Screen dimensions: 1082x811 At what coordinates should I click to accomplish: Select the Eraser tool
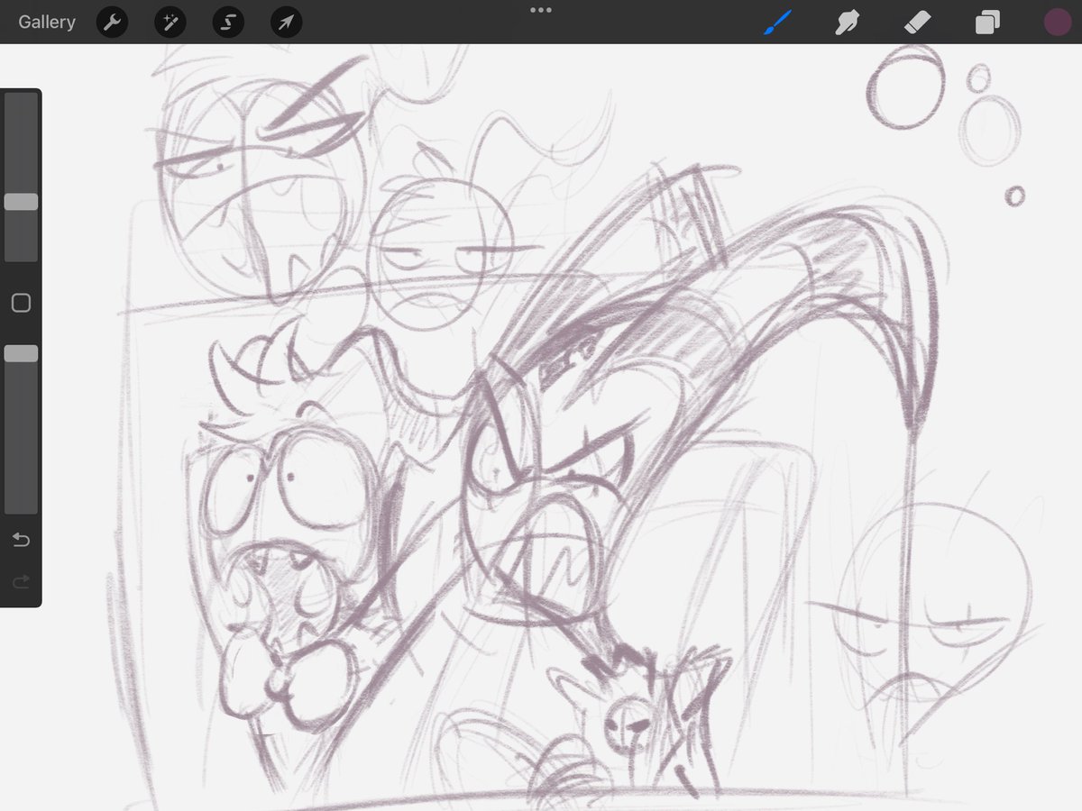coord(917,23)
